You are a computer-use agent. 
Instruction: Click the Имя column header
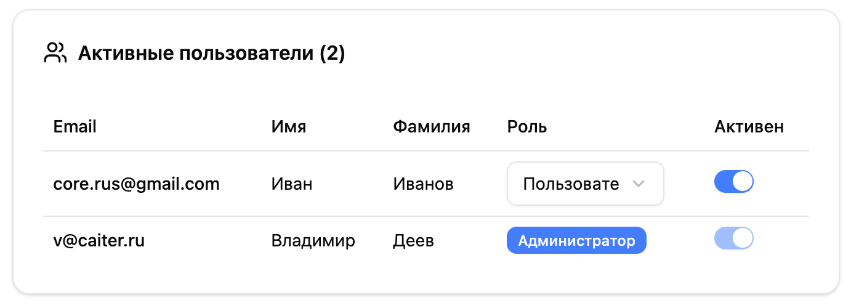click(x=289, y=127)
